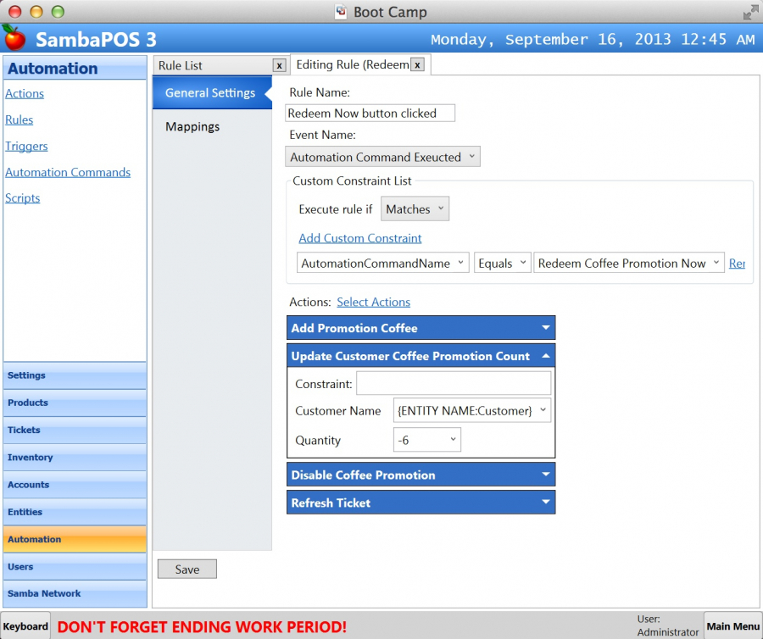Close the Rule List tab
This screenshot has width=763, height=639.
click(x=279, y=65)
